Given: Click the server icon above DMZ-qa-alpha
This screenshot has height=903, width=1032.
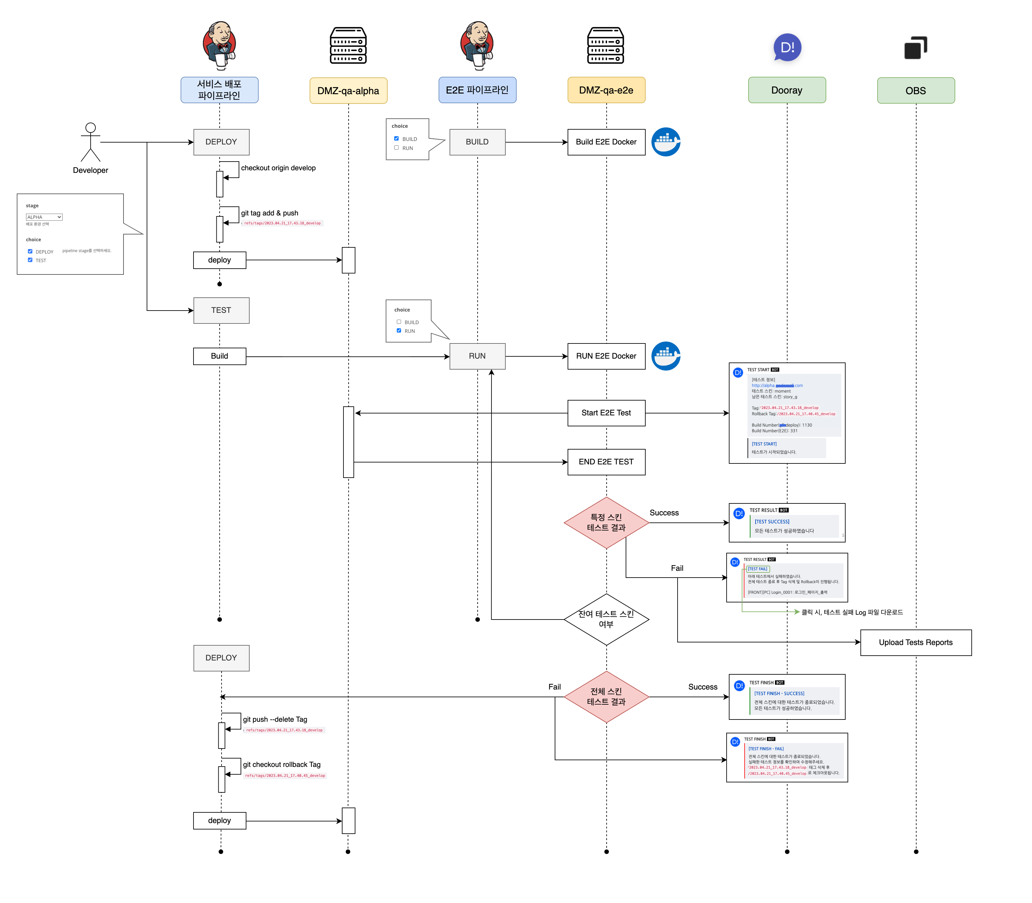Looking at the screenshot, I should (348, 45).
